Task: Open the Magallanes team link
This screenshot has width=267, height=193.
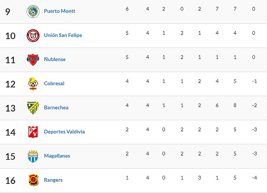Action: tap(57, 156)
